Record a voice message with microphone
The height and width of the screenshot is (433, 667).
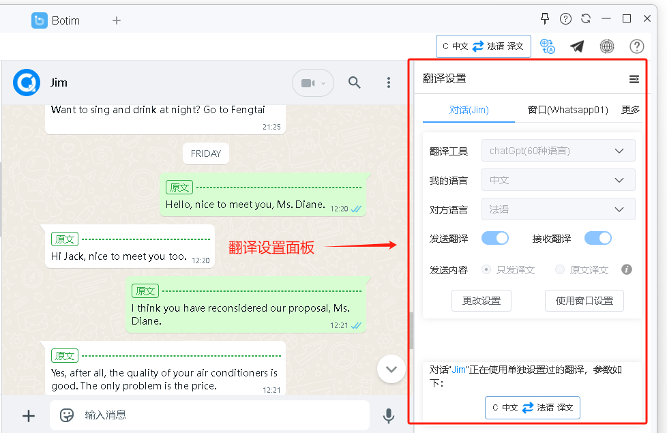point(389,415)
